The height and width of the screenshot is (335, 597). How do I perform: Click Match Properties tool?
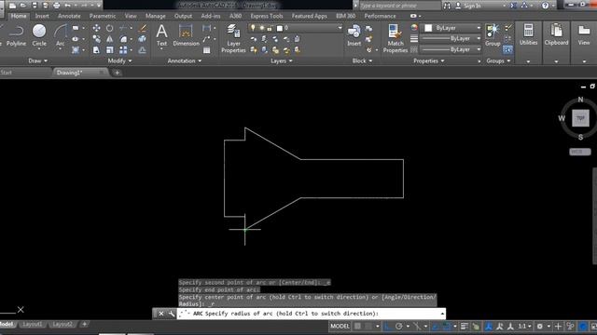[x=396, y=38]
